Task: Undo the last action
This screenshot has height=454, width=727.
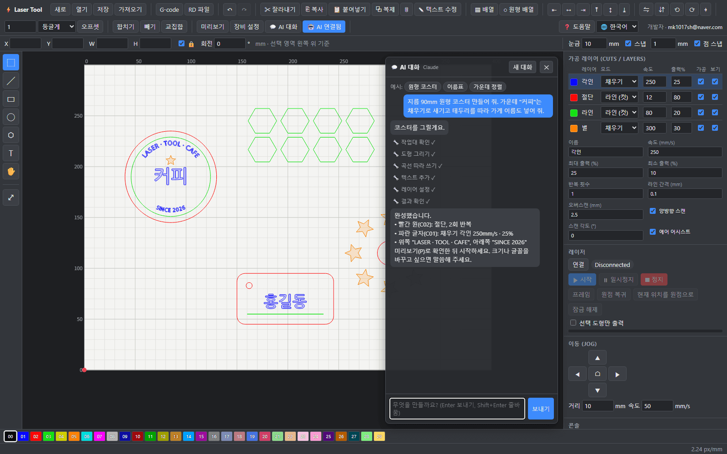Action: point(230,10)
